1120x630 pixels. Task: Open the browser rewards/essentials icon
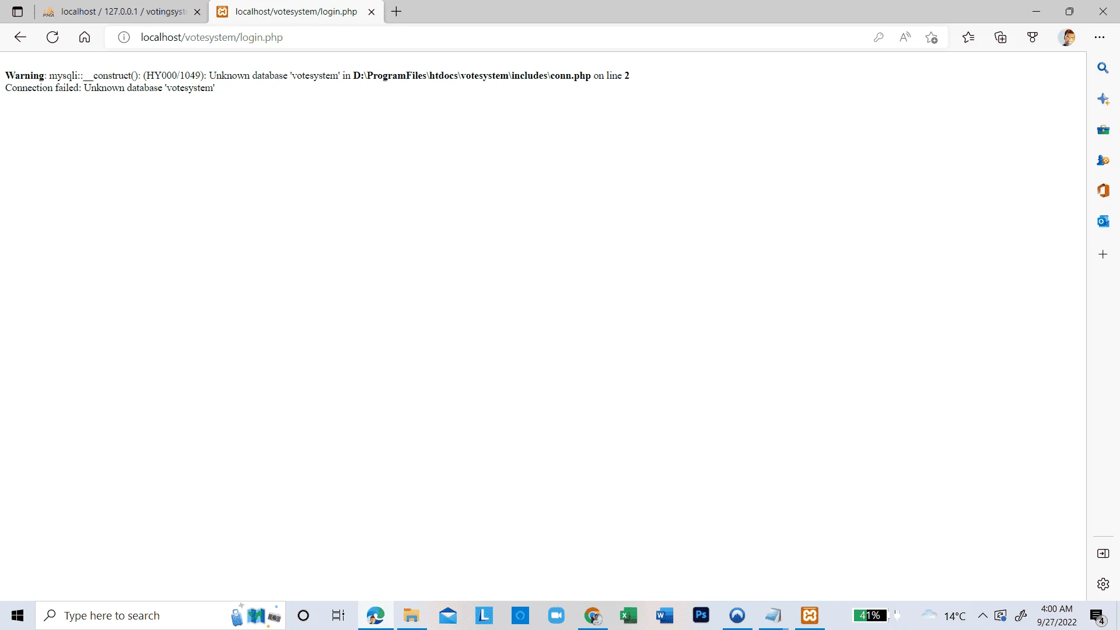[1032, 37]
